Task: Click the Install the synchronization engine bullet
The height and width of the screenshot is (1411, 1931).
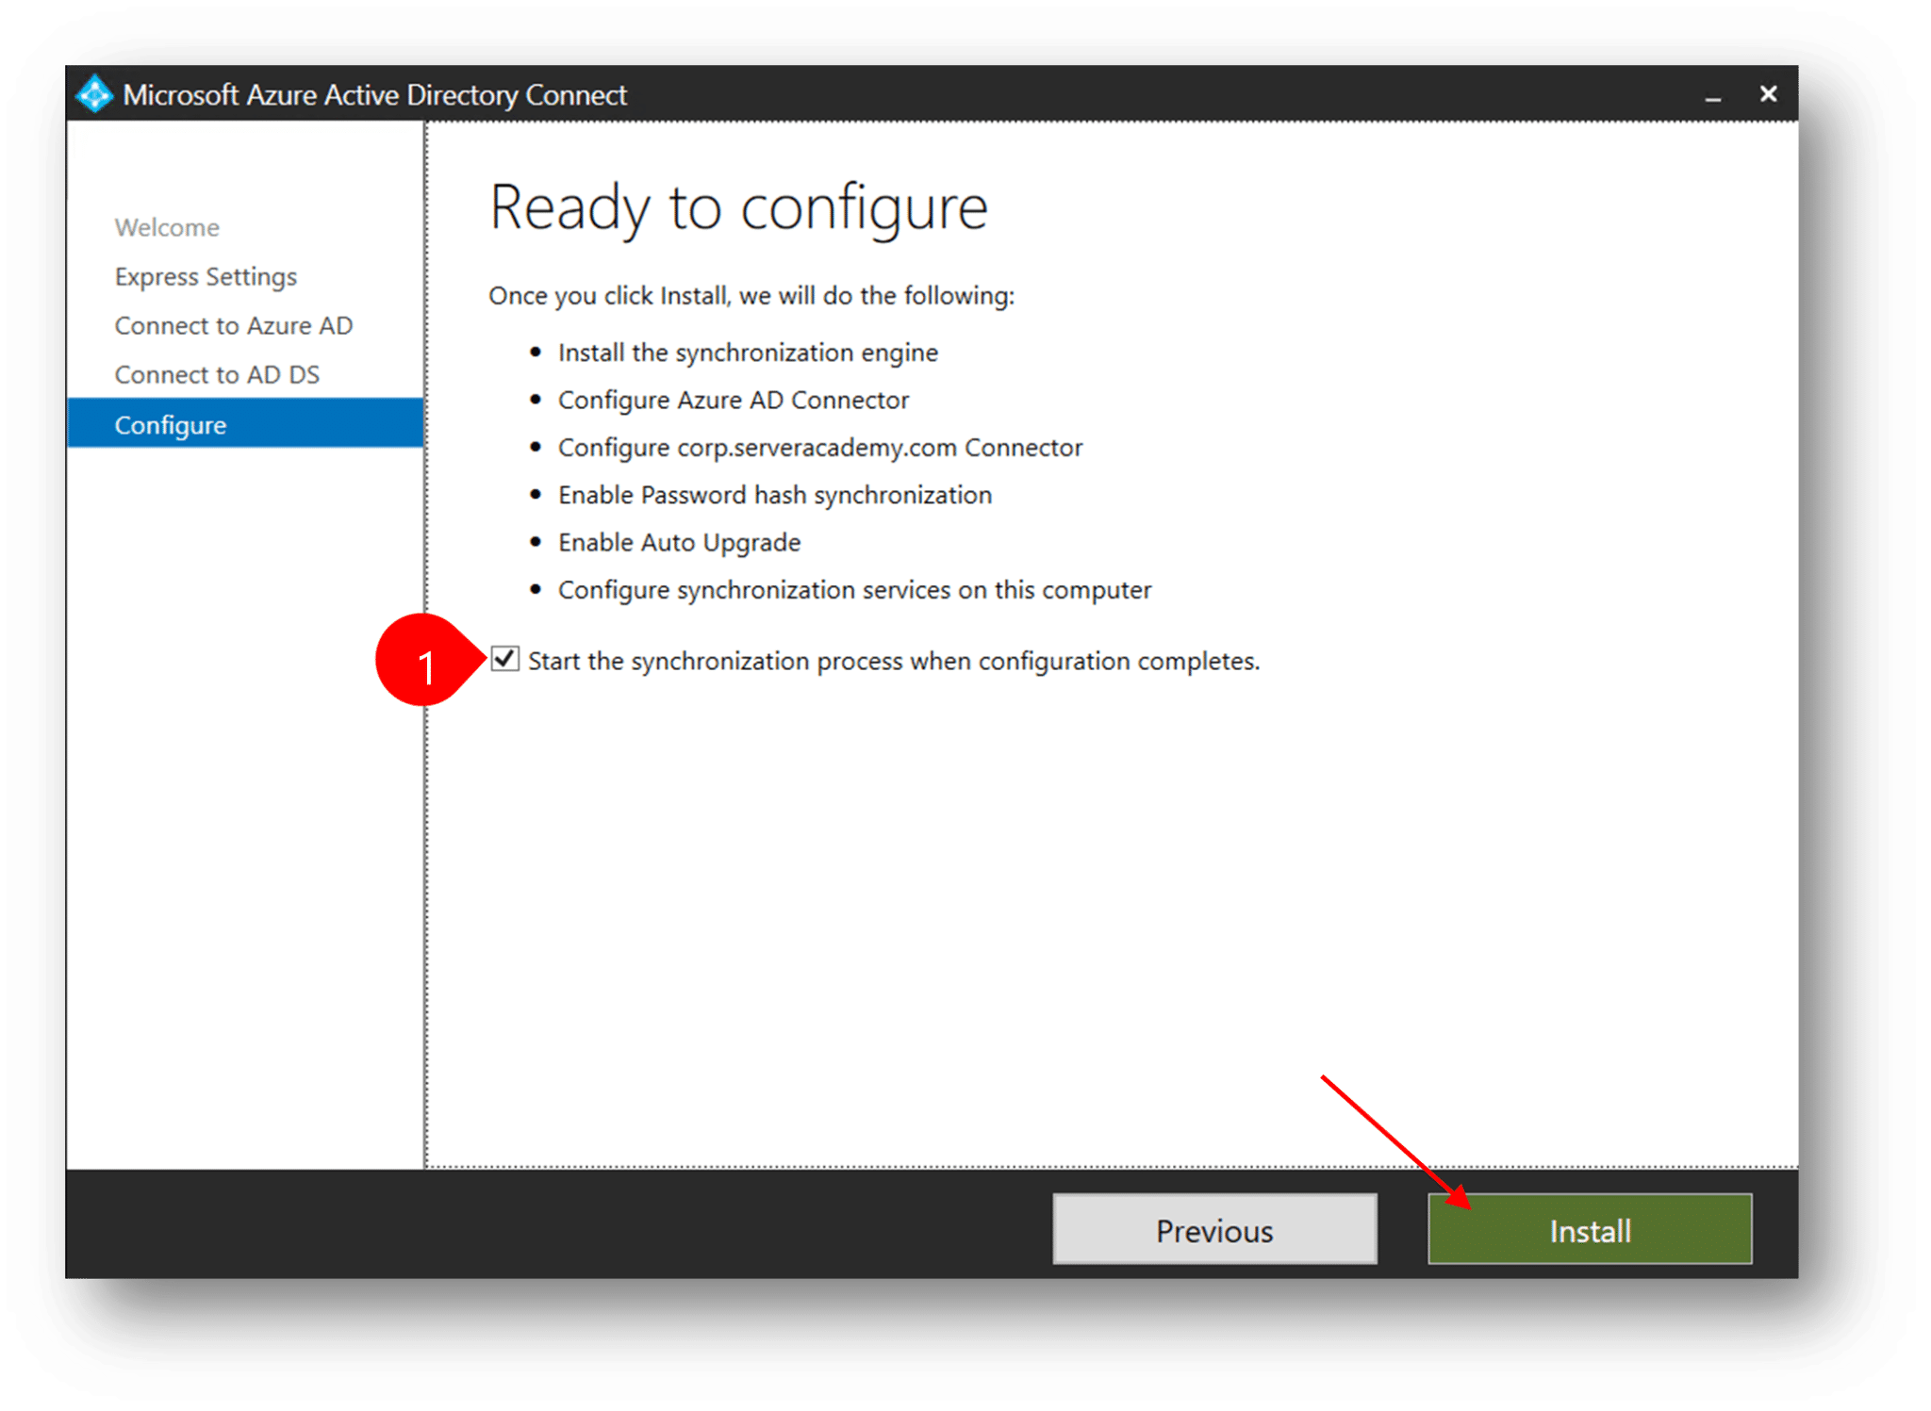Action: (x=748, y=352)
